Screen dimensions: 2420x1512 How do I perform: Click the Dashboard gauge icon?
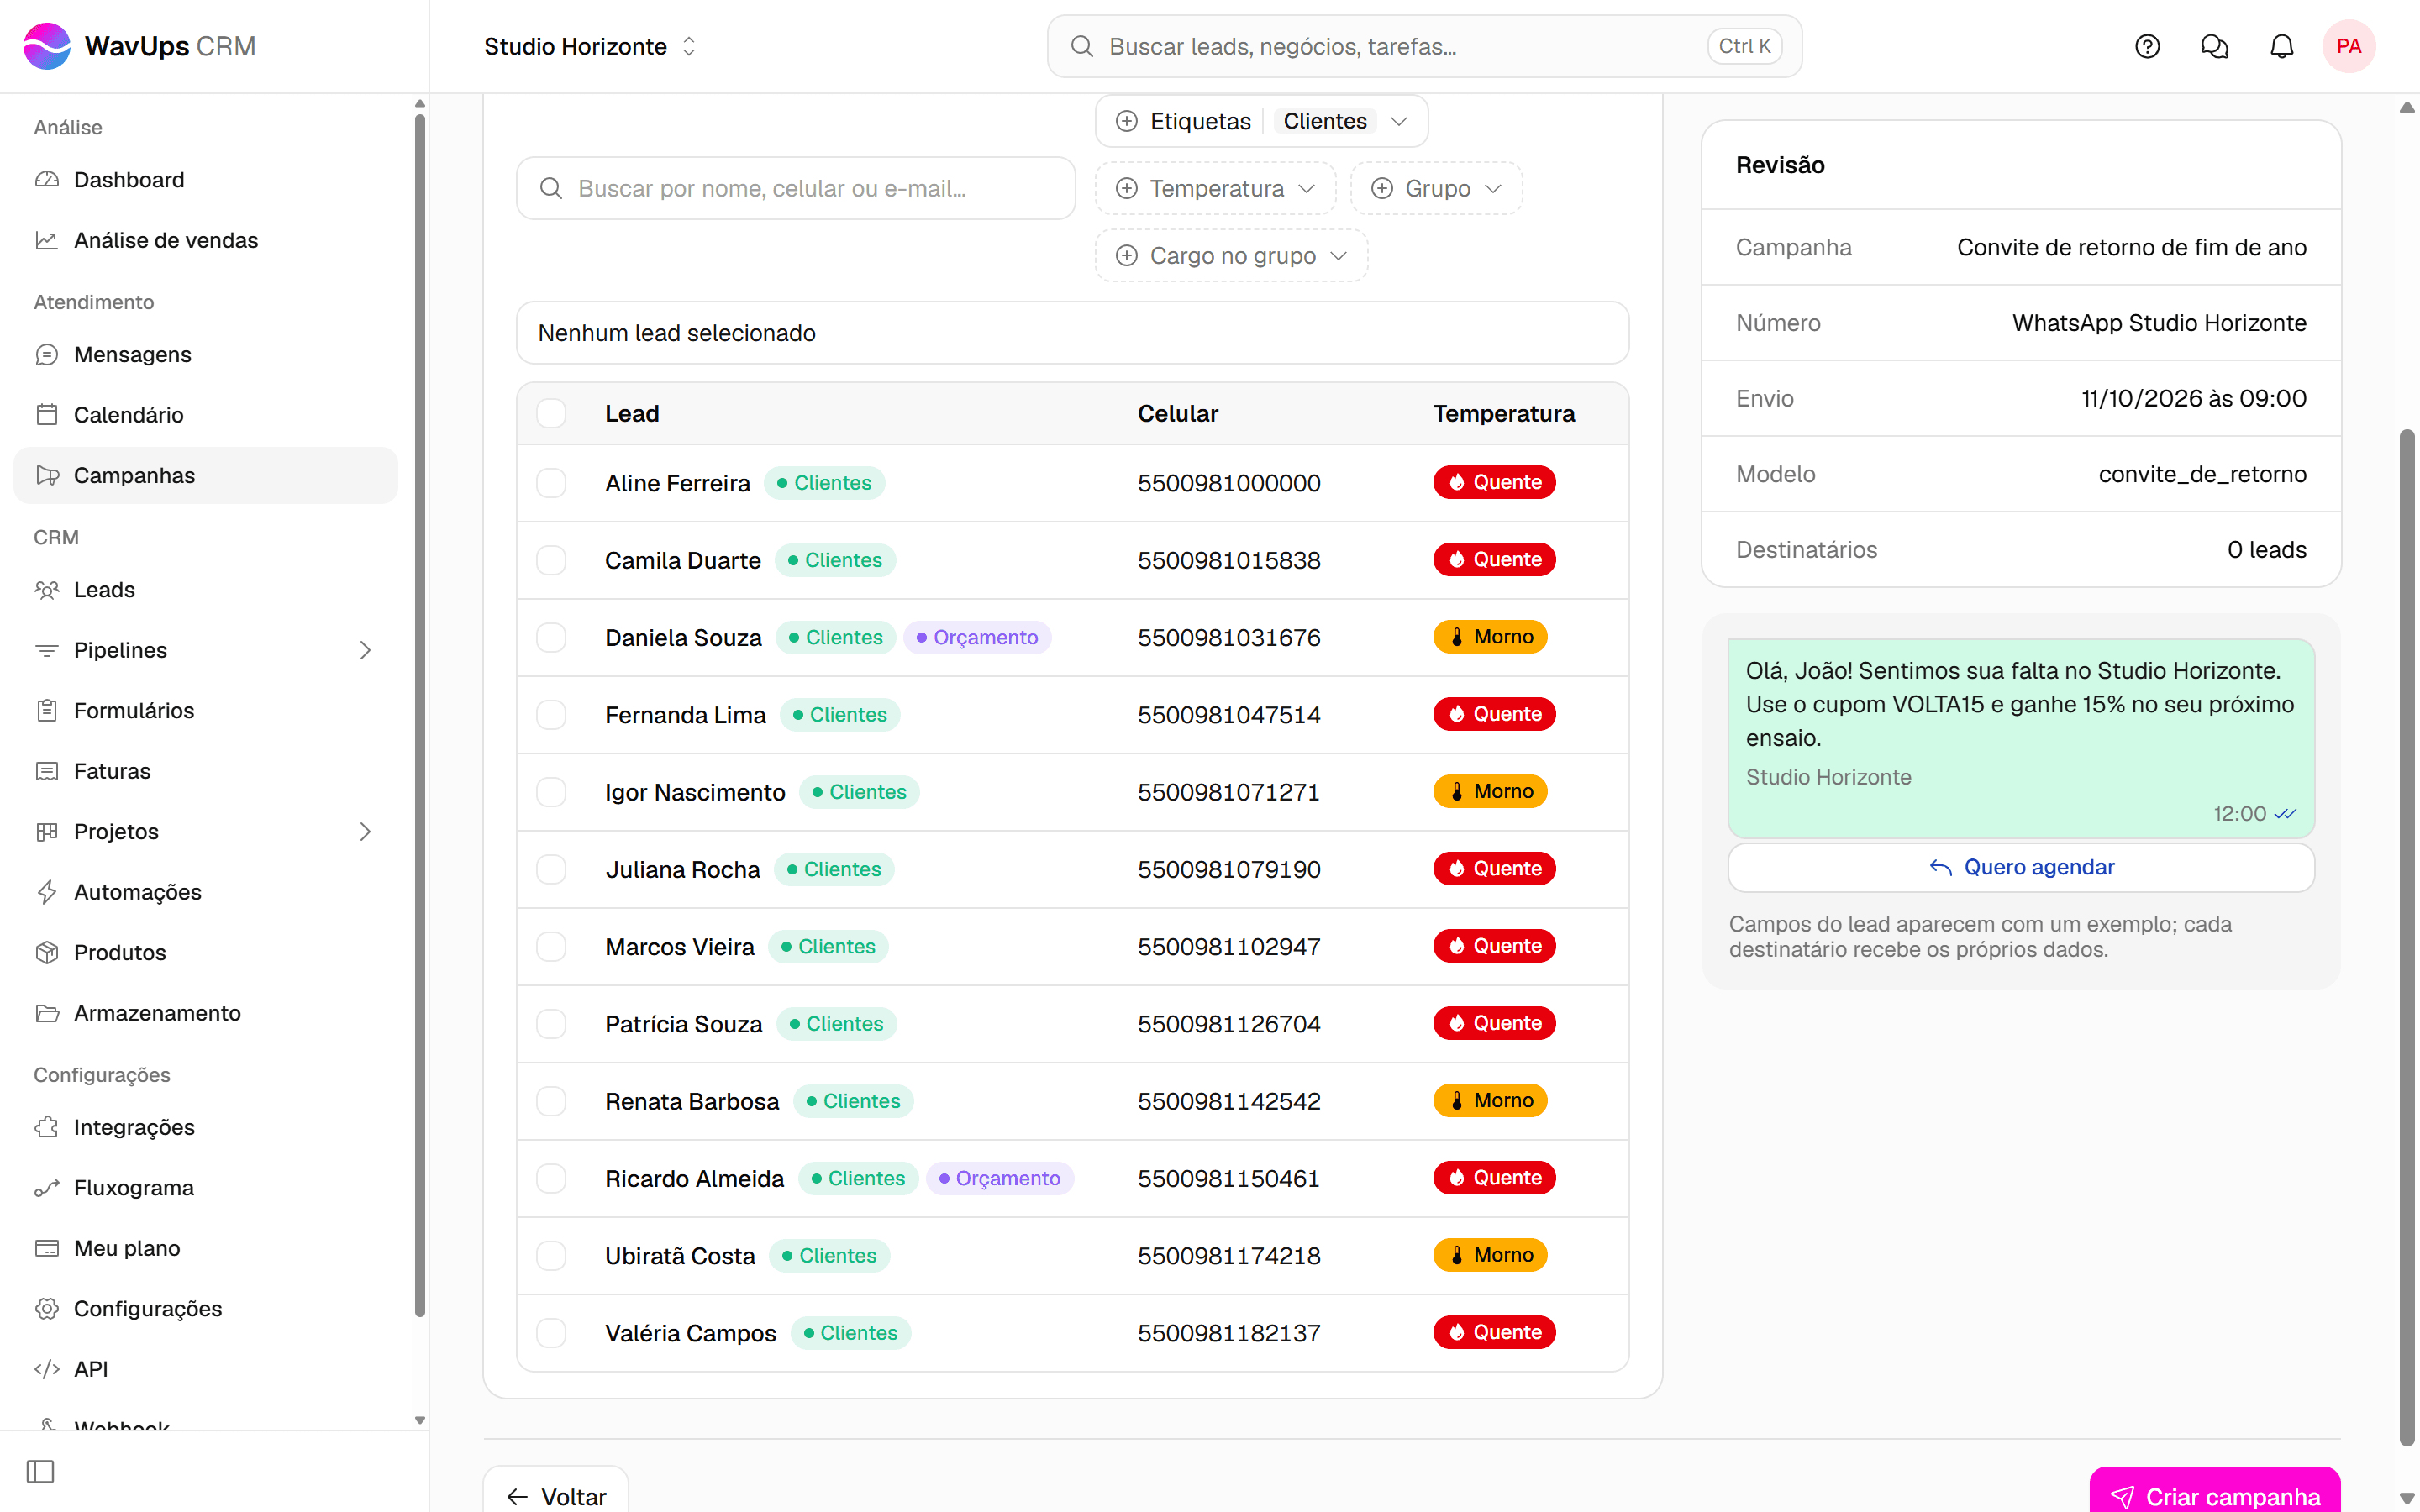(47, 180)
